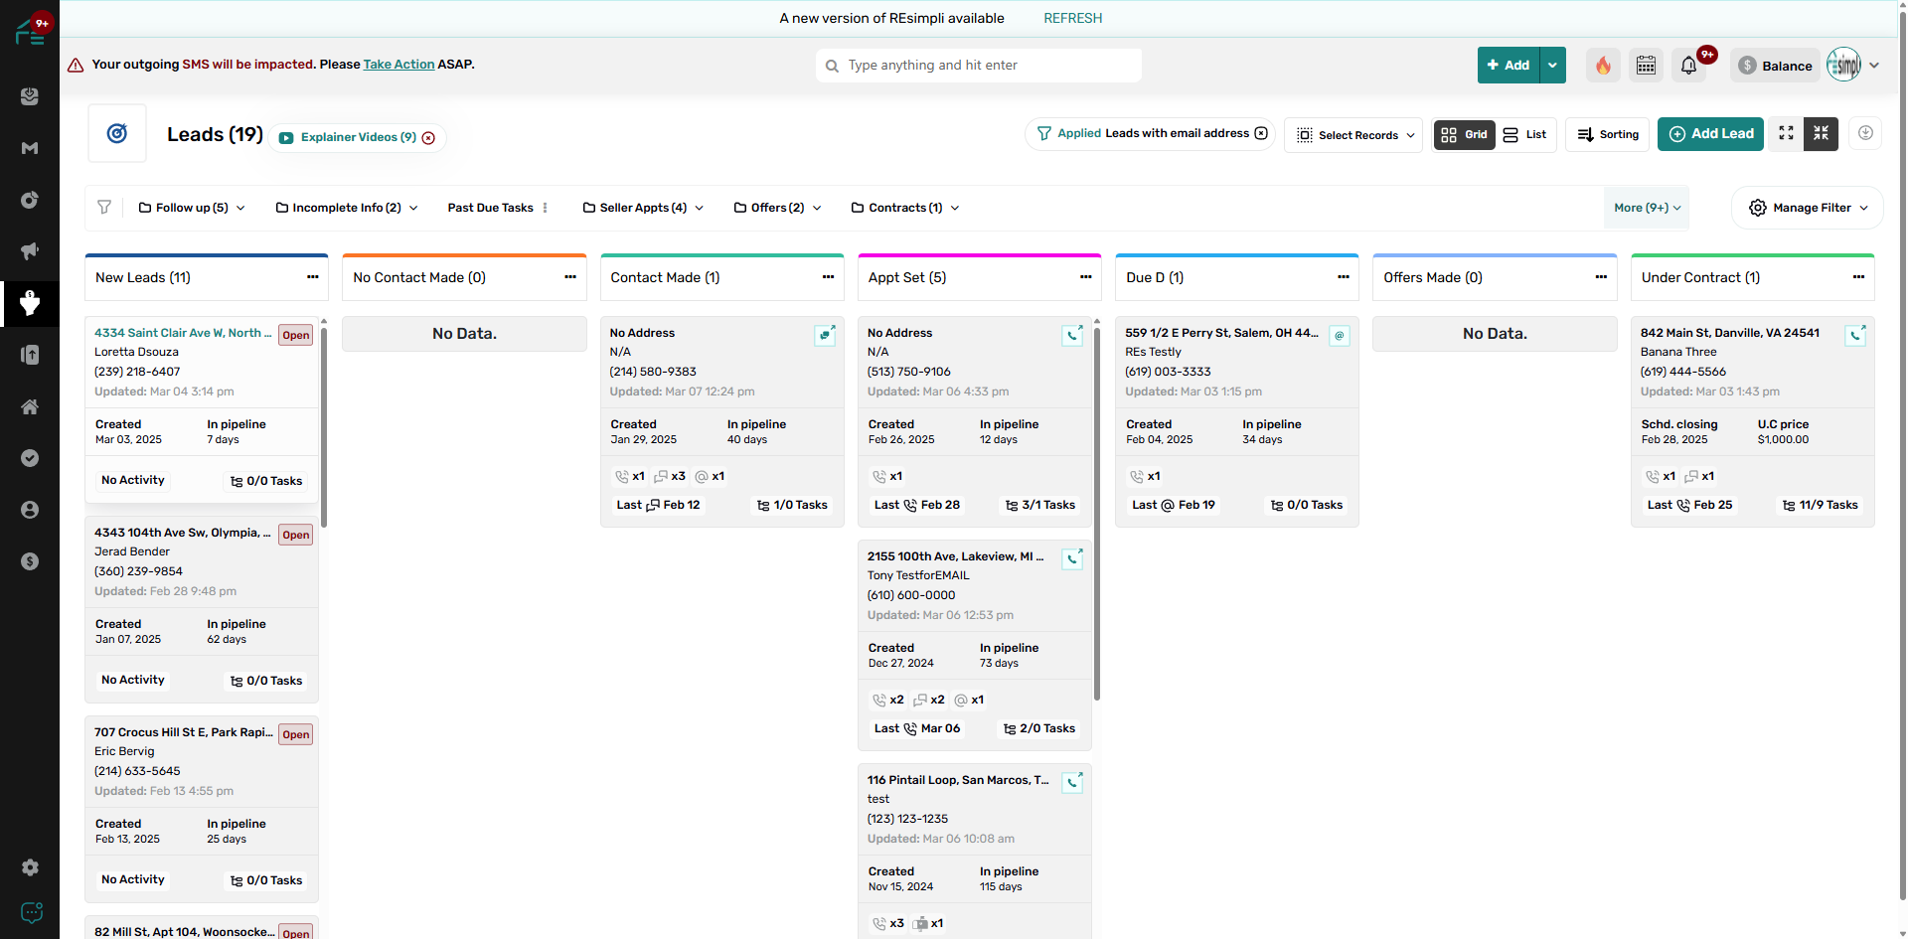Viewport: 1908px width, 939px height.
Task: Open Under Contract column options menu
Action: click(1858, 277)
